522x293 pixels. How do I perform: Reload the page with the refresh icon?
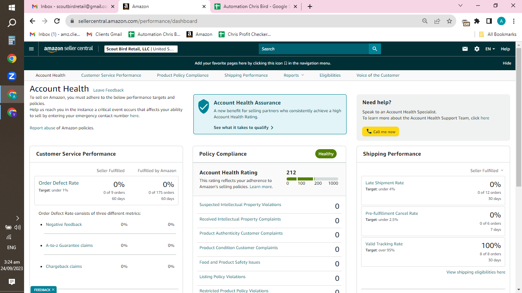coord(57,21)
